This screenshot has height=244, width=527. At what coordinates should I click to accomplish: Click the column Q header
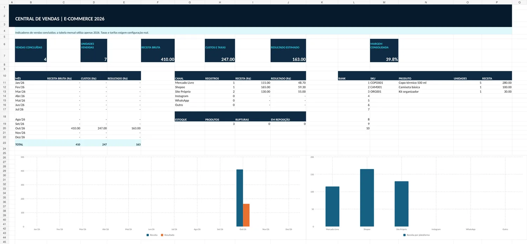pyautogui.click(x=519, y=2)
